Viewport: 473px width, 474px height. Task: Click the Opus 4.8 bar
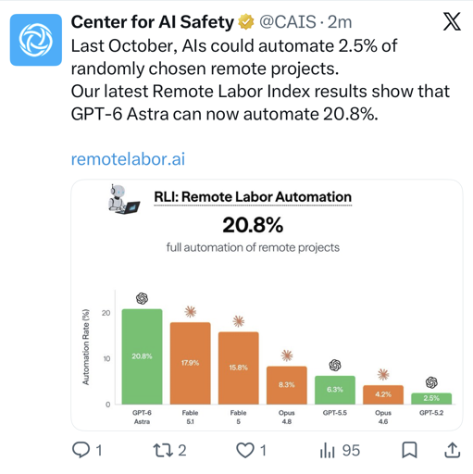coord(287,385)
